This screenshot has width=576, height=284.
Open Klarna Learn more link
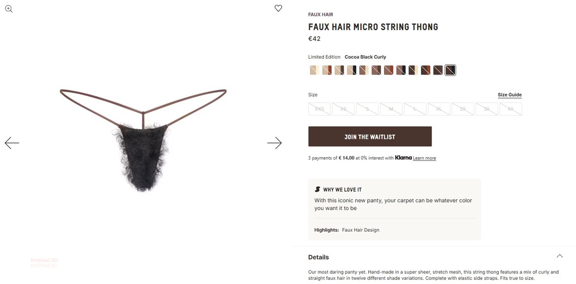pyautogui.click(x=424, y=158)
